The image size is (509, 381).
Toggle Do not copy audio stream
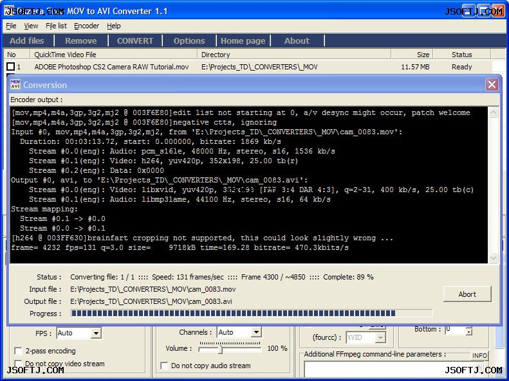pos(164,366)
